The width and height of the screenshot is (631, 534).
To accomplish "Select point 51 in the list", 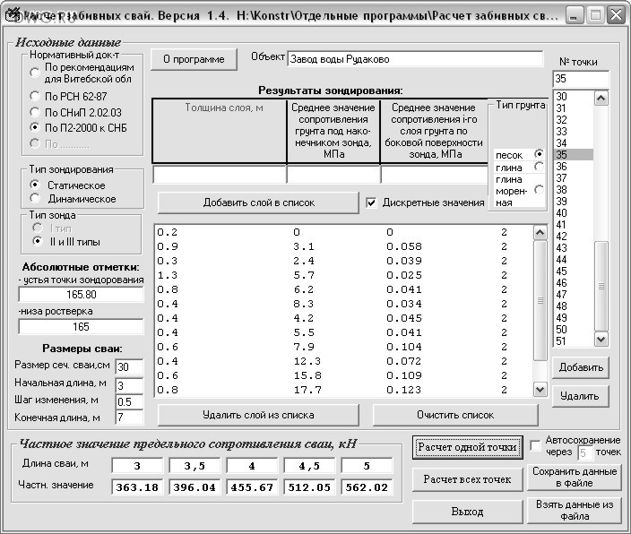I will click(x=574, y=340).
